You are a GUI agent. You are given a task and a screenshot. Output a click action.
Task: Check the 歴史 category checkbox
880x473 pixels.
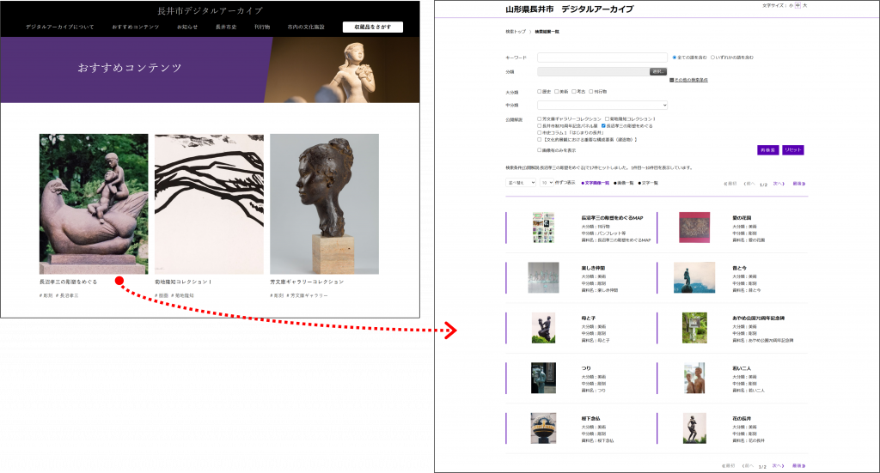(539, 91)
